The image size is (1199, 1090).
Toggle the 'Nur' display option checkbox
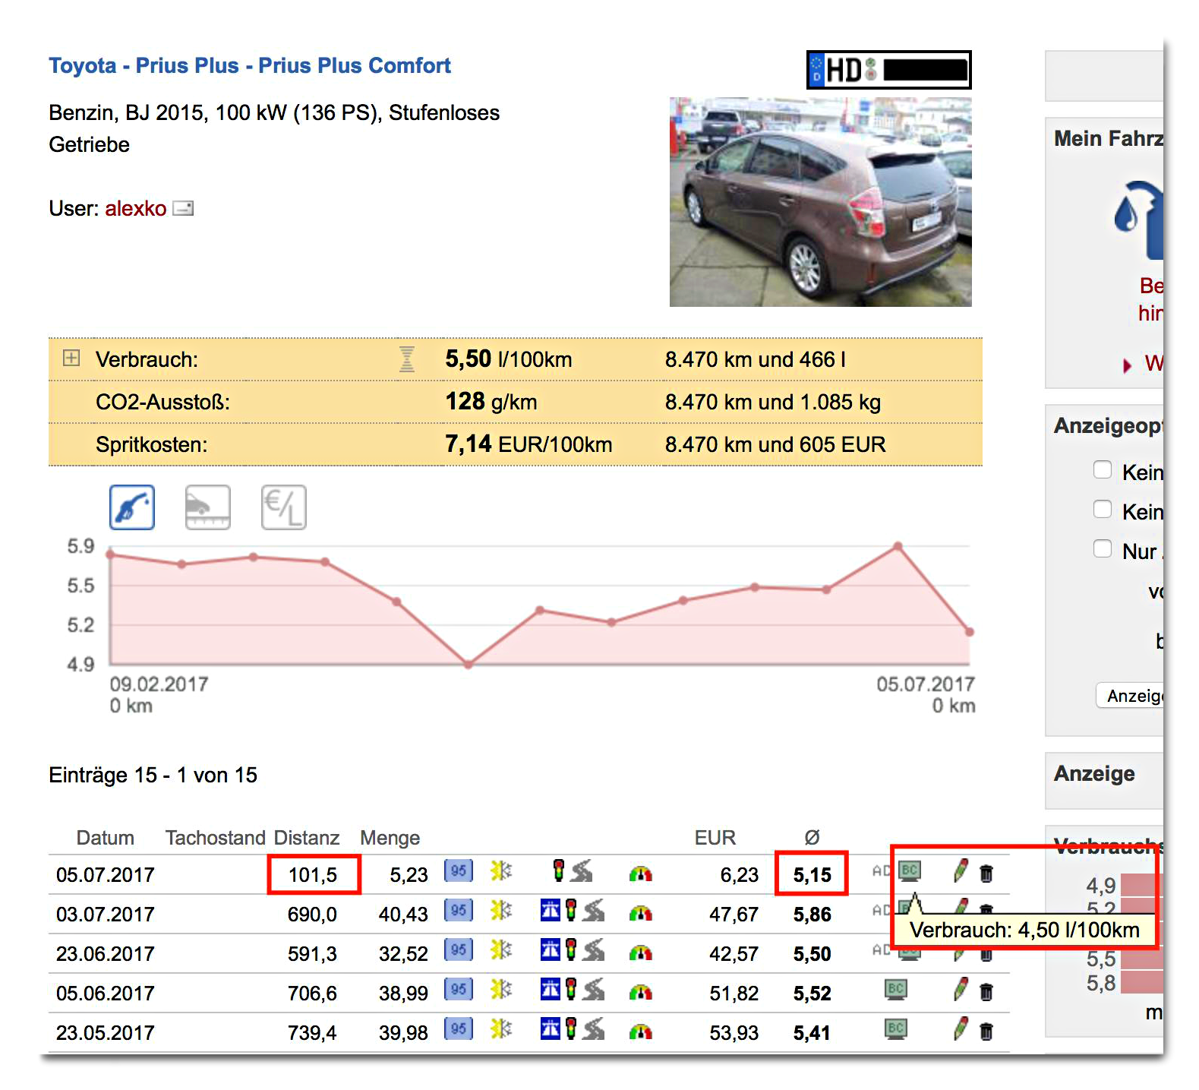tap(1103, 548)
